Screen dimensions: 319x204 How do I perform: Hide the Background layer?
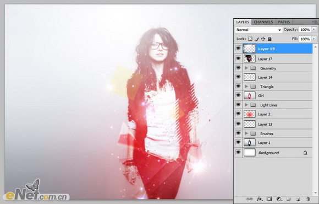pyautogui.click(x=238, y=152)
